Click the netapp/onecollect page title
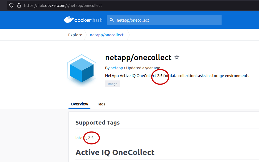Screen dimensions: 259x162 click(138, 57)
